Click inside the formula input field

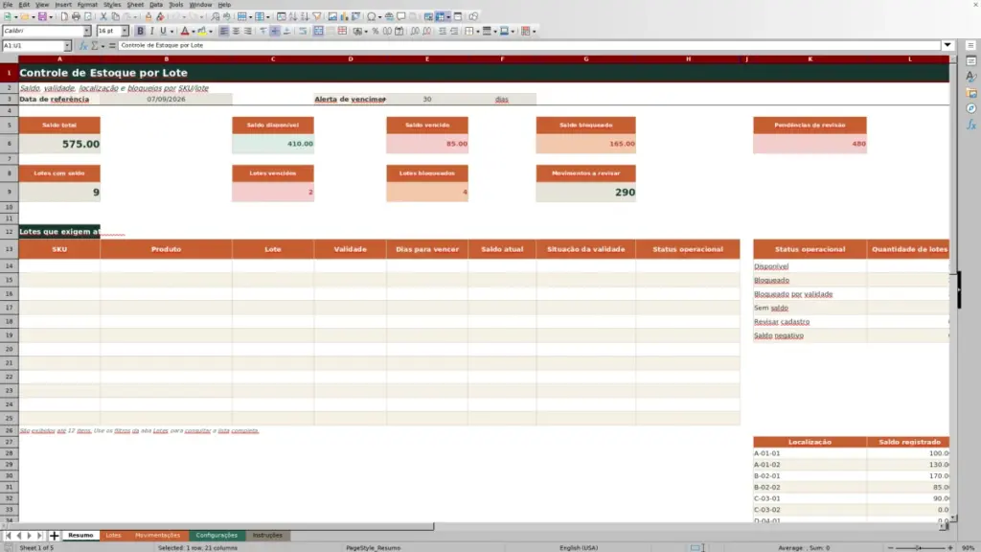tap(529, 46)
